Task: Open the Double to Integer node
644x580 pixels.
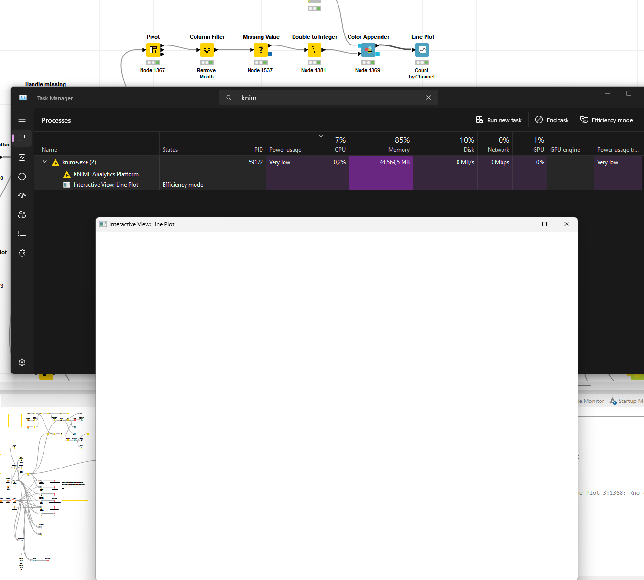Action: click(x=314, y=50)
